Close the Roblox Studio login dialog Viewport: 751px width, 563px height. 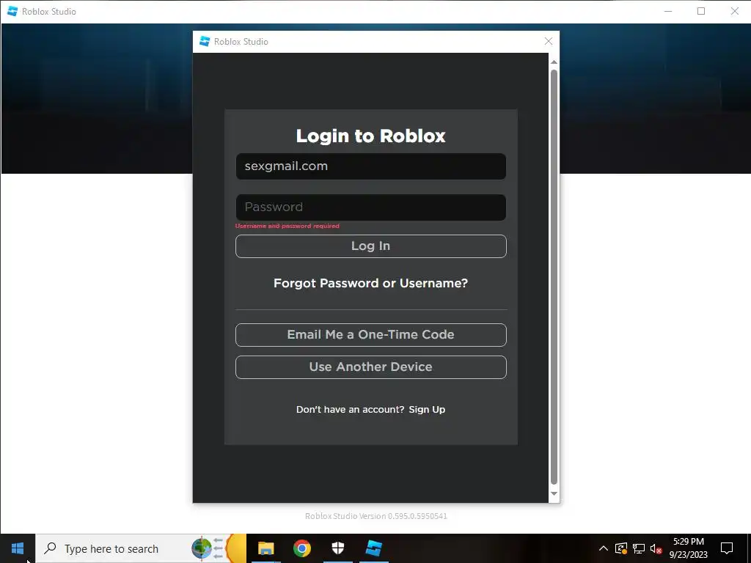(549, 42)
